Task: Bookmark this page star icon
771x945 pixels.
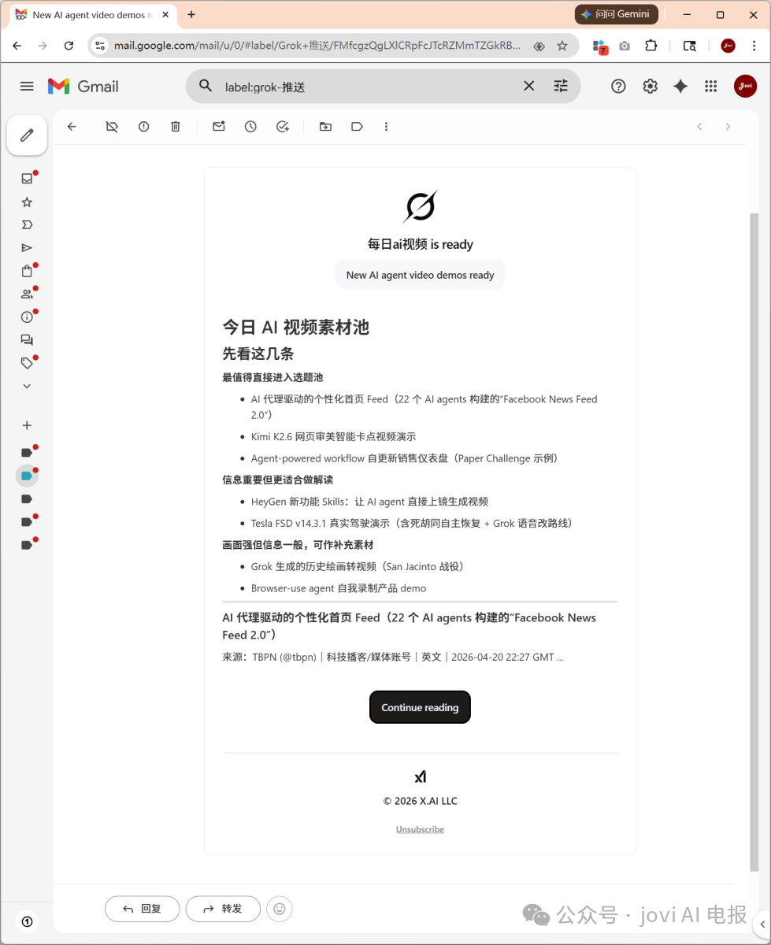Action: point(562,46)
